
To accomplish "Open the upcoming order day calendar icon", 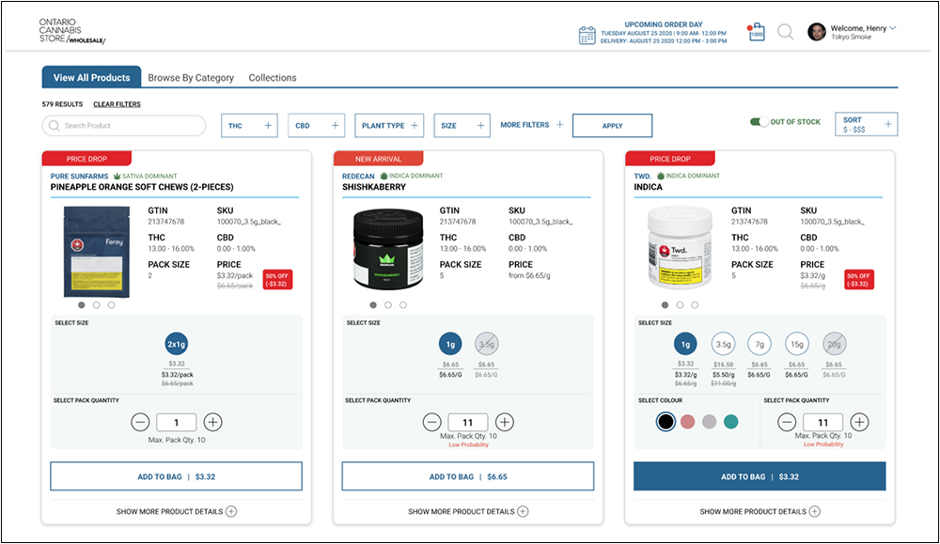I will tap(587, 35).
